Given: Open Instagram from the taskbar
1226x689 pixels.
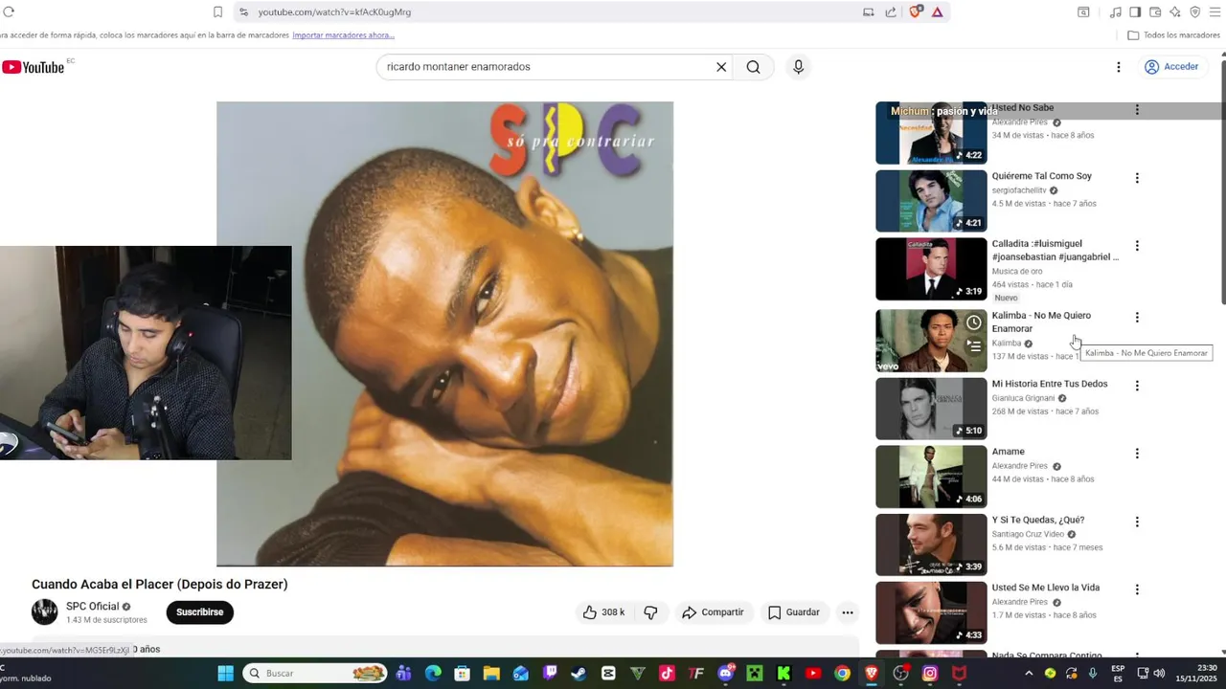Looking at the screenshot, I should click(929, 674).
